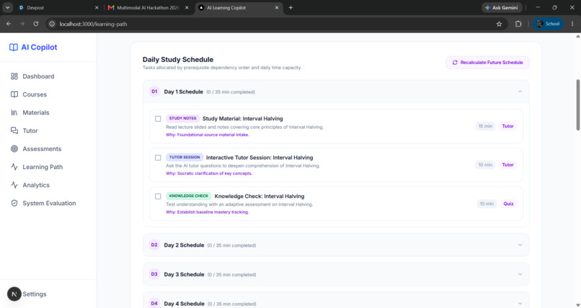Image resolution: width=581 pixels, height=308 pixels.
Task: Click the Ask Gemini button
Action: pyautogui.click(x=502, y=7)
